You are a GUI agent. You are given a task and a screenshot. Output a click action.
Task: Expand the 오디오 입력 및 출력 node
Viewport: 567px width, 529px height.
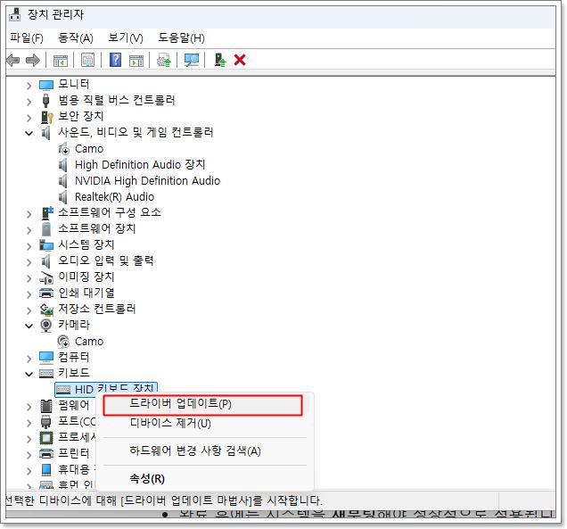tap(29, 262)
